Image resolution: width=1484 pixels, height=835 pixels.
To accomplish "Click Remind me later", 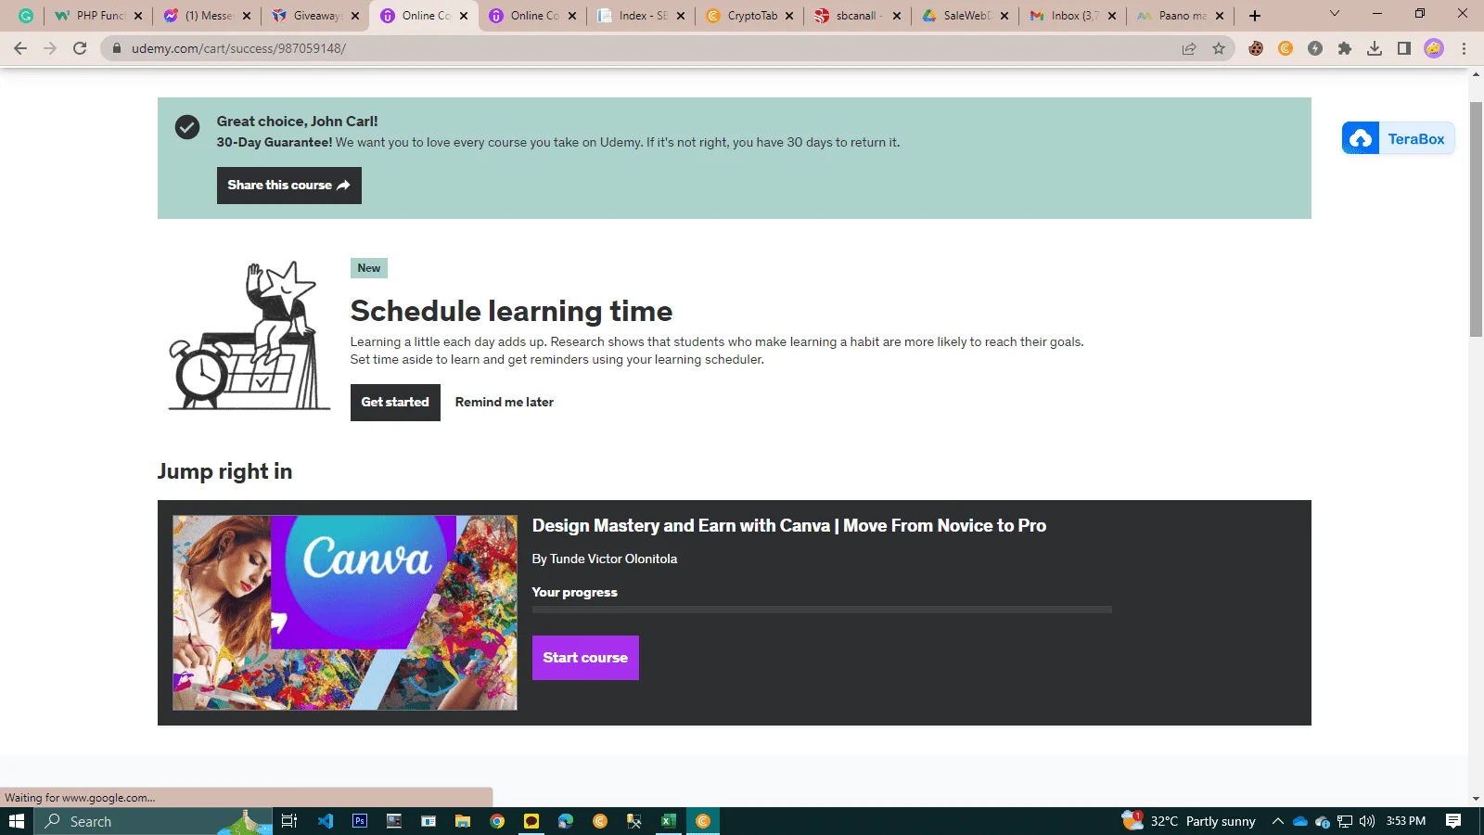I will click(505, 403).
